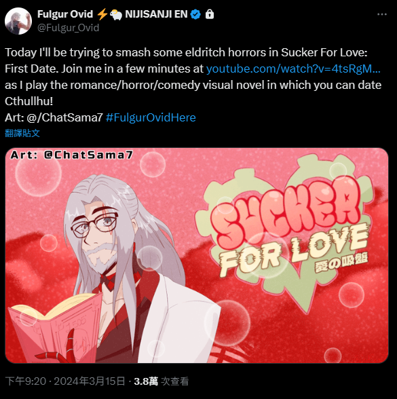397x399 pixels.
Task: Click the @Fulgur_Ovid handle
Action: tap(68, 27)
